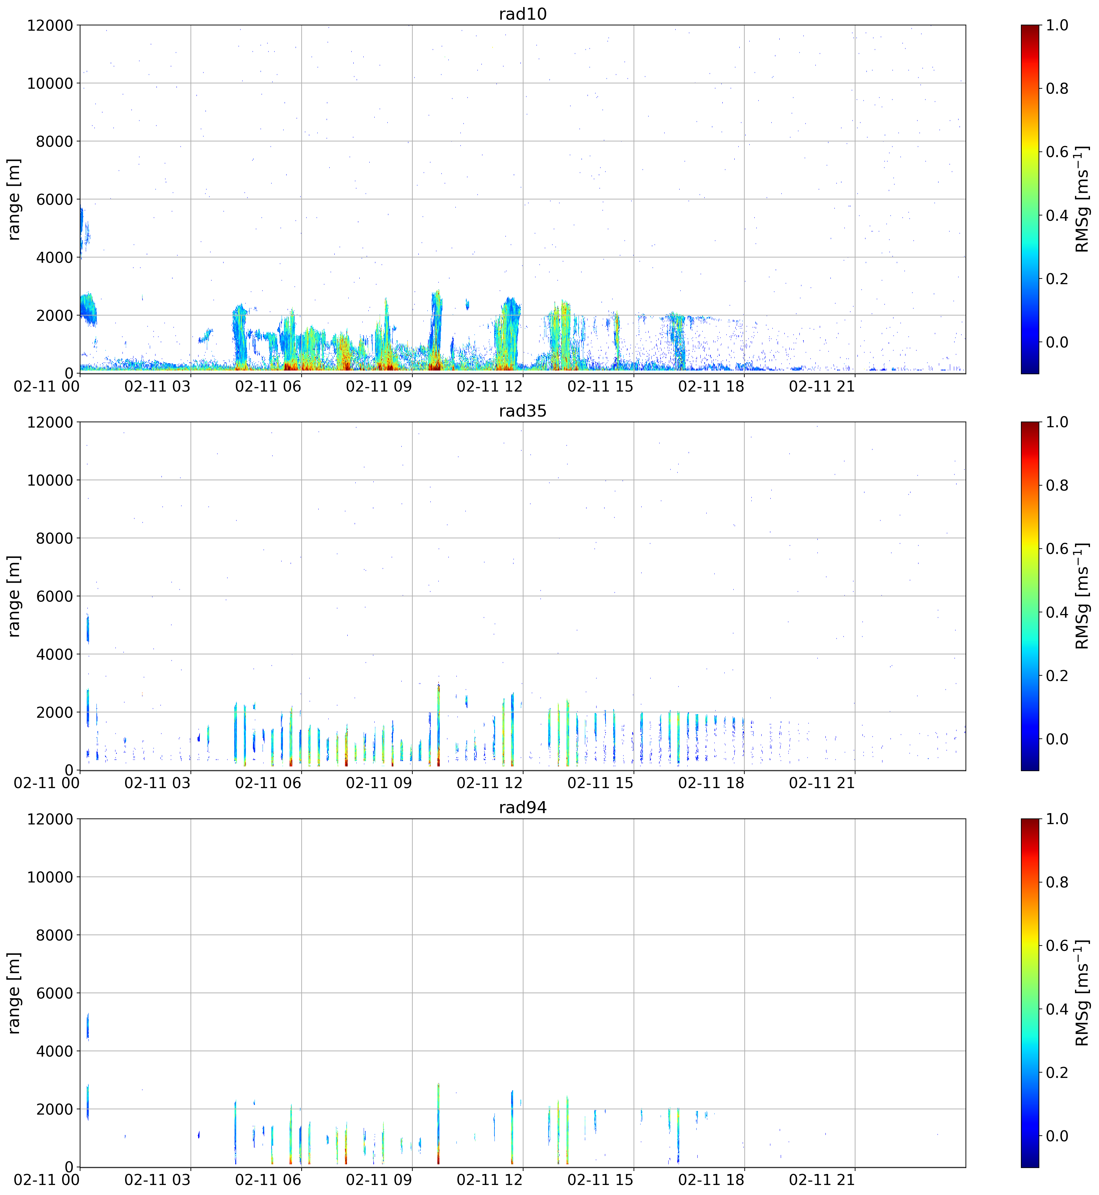Screen dimensions: 1099x1195
Task: Click the 0.4 tick on rad10 colorbar
Action: [1057, 215]
